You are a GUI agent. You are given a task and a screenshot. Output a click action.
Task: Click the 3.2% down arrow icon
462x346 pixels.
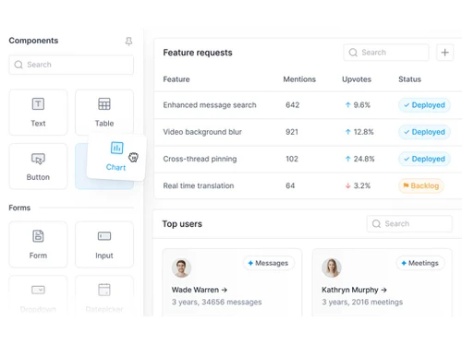(348, 185)
